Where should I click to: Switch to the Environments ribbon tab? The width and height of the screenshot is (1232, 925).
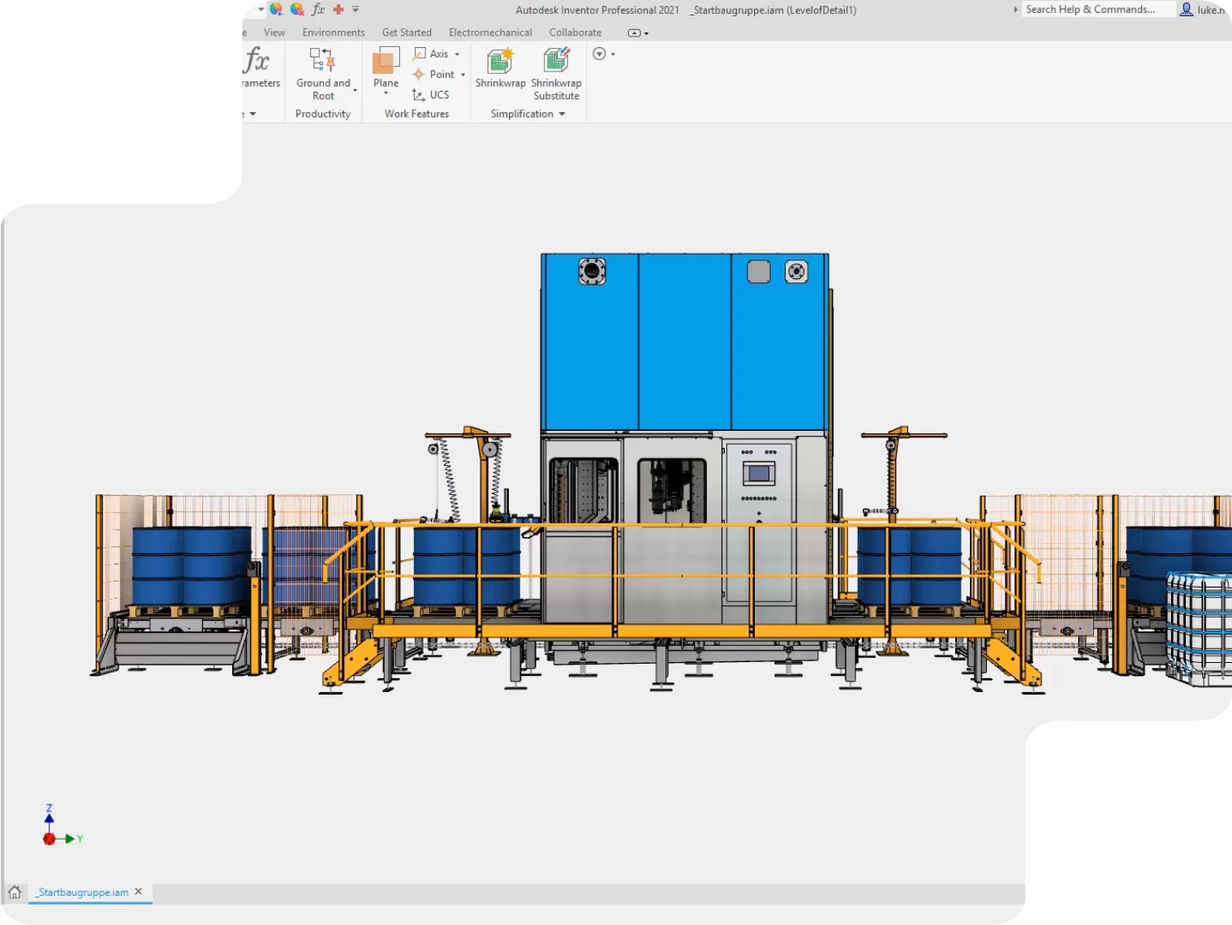click(x=333, y=32)
